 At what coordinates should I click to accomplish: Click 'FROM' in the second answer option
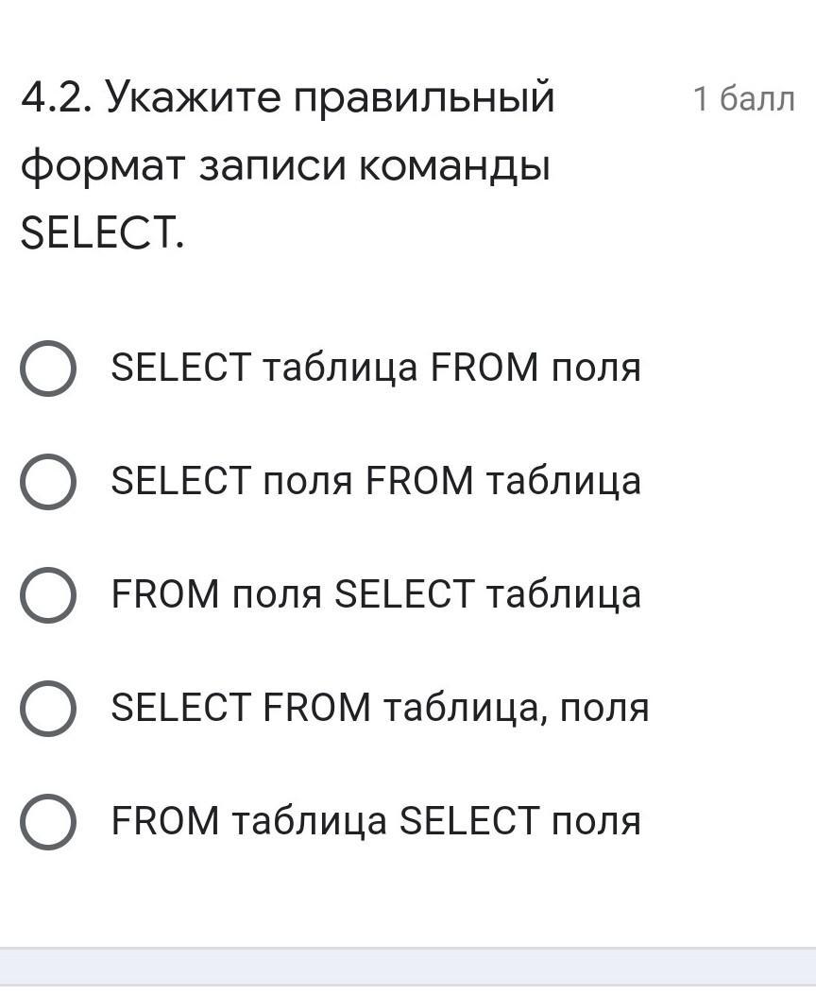click(419, 481)
